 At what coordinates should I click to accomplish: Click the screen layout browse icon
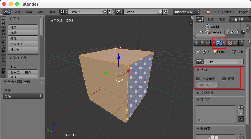(x=64, y=12)
